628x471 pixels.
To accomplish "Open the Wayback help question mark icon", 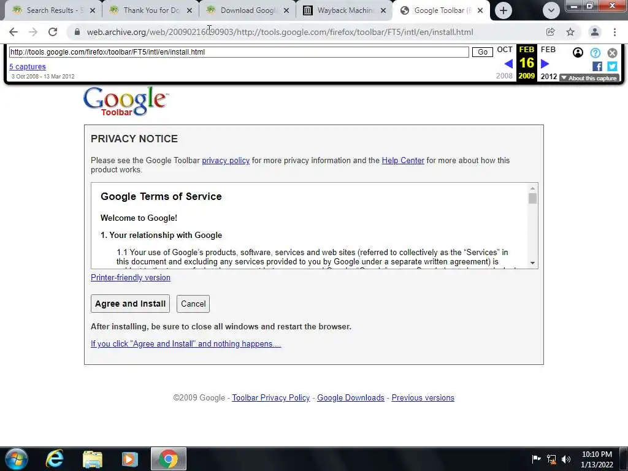I will [595, 53].
